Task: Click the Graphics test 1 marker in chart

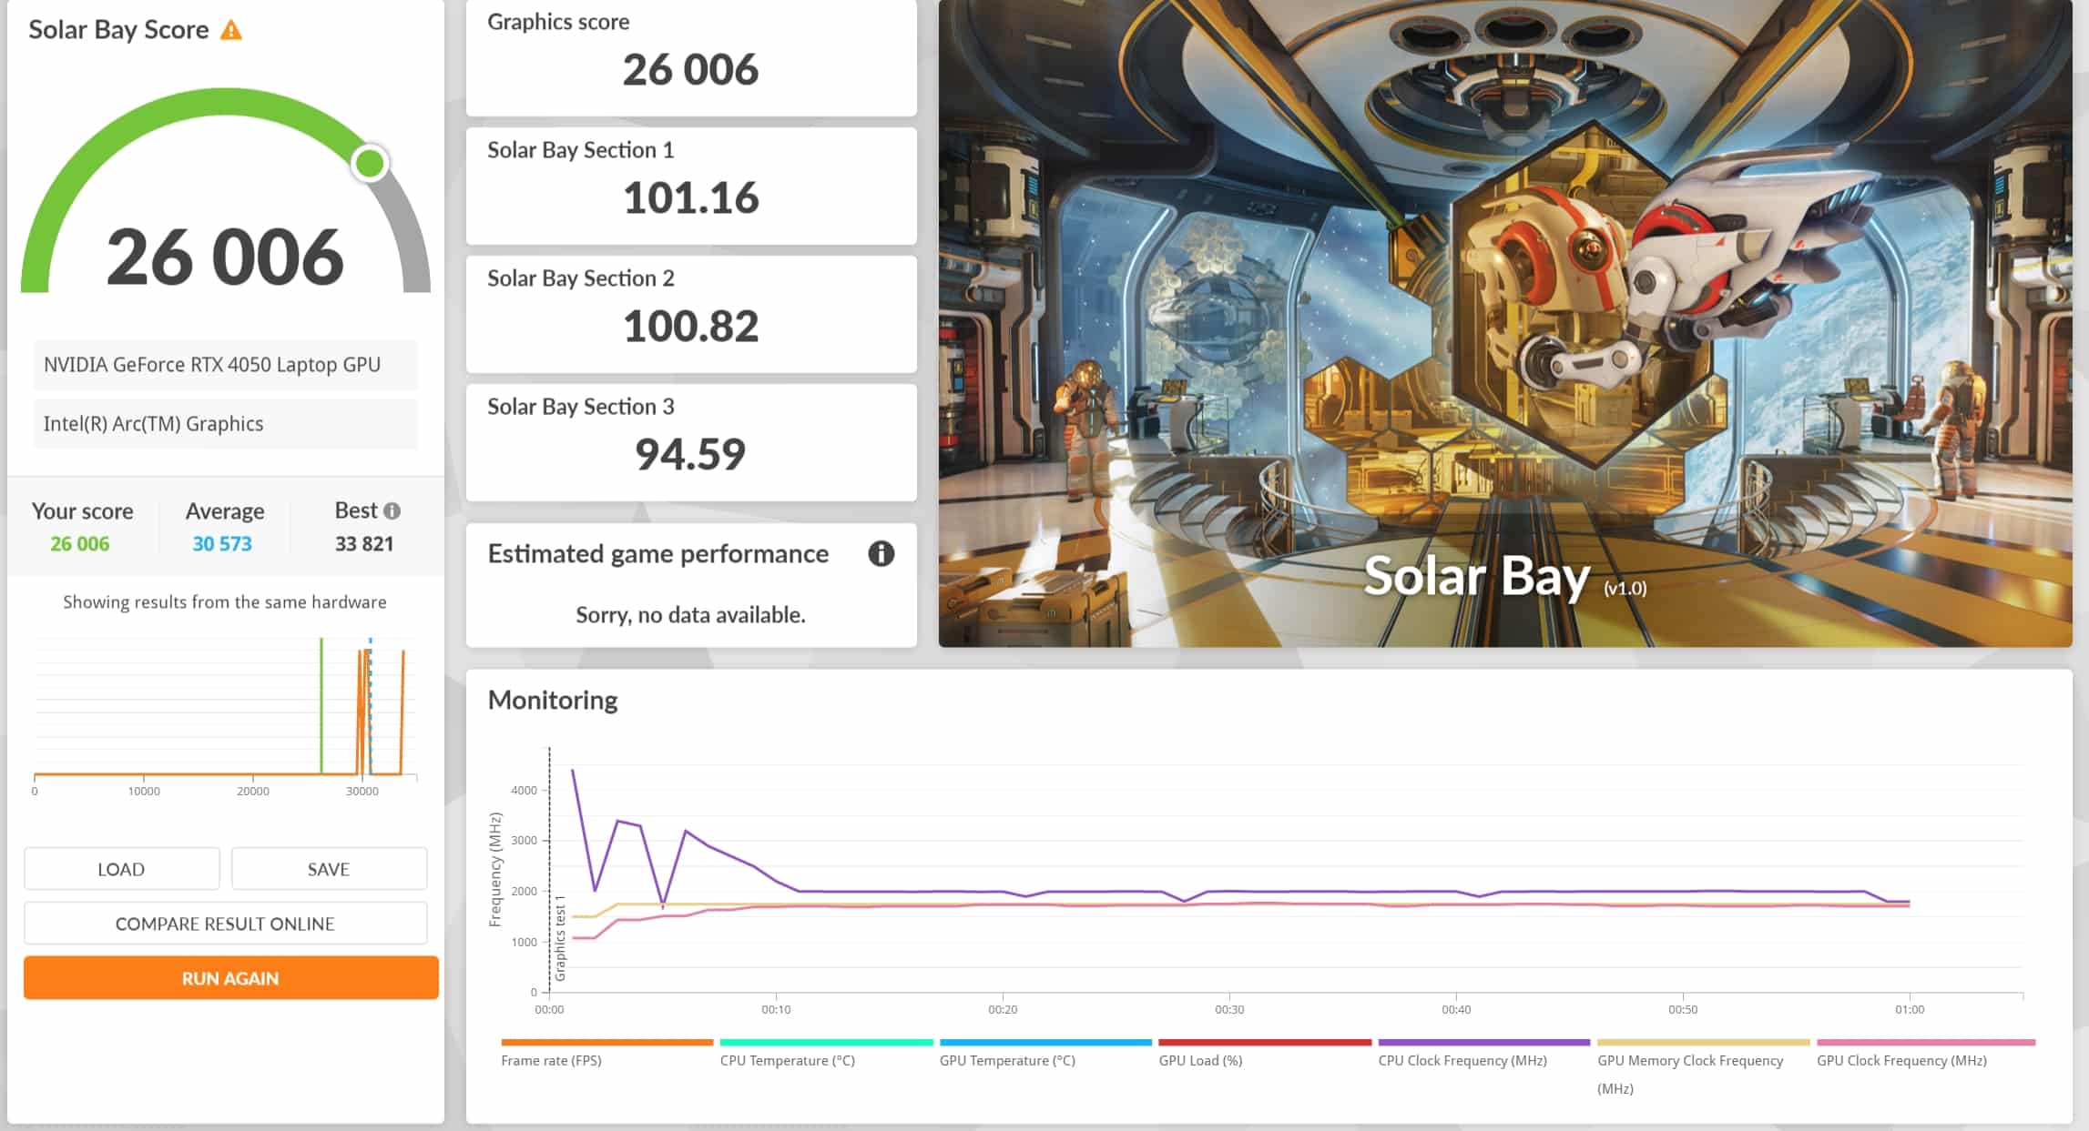Action: [559, 937]
